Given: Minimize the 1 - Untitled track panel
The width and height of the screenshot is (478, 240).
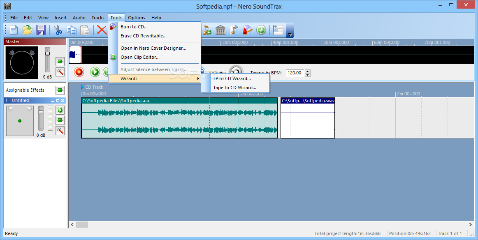Looking at the screenshot, I should point(53,101).
